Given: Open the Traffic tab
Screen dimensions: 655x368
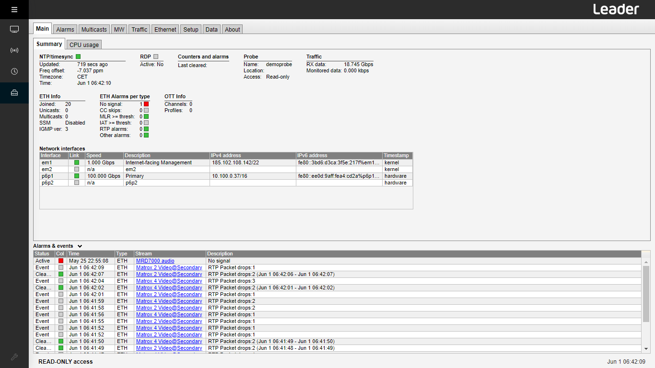Looking at the screenshot, I should (x=140, y=30).
